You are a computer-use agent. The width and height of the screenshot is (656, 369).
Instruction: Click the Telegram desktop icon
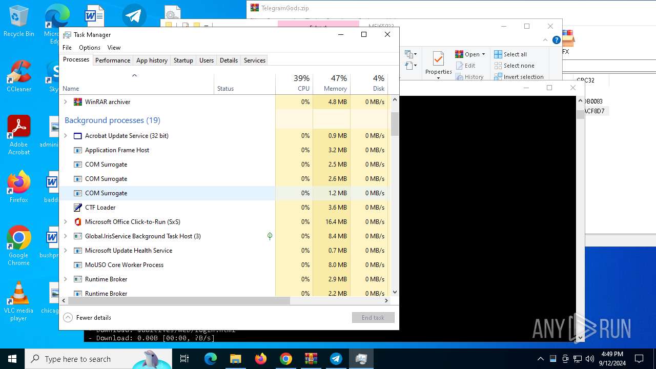pyautogui.click(x=134, y=15)
